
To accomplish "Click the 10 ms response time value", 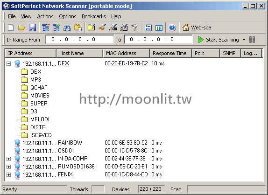I will tap(158, 63).
